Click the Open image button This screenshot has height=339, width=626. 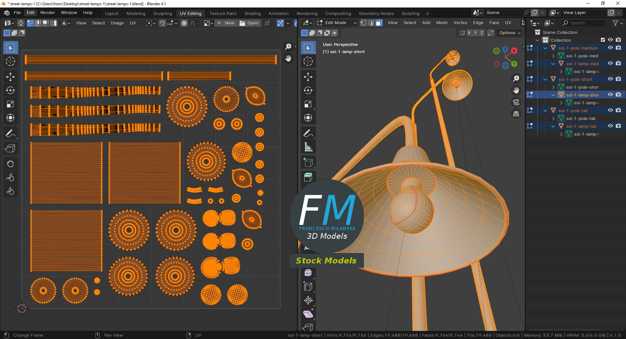pos(249,23)
